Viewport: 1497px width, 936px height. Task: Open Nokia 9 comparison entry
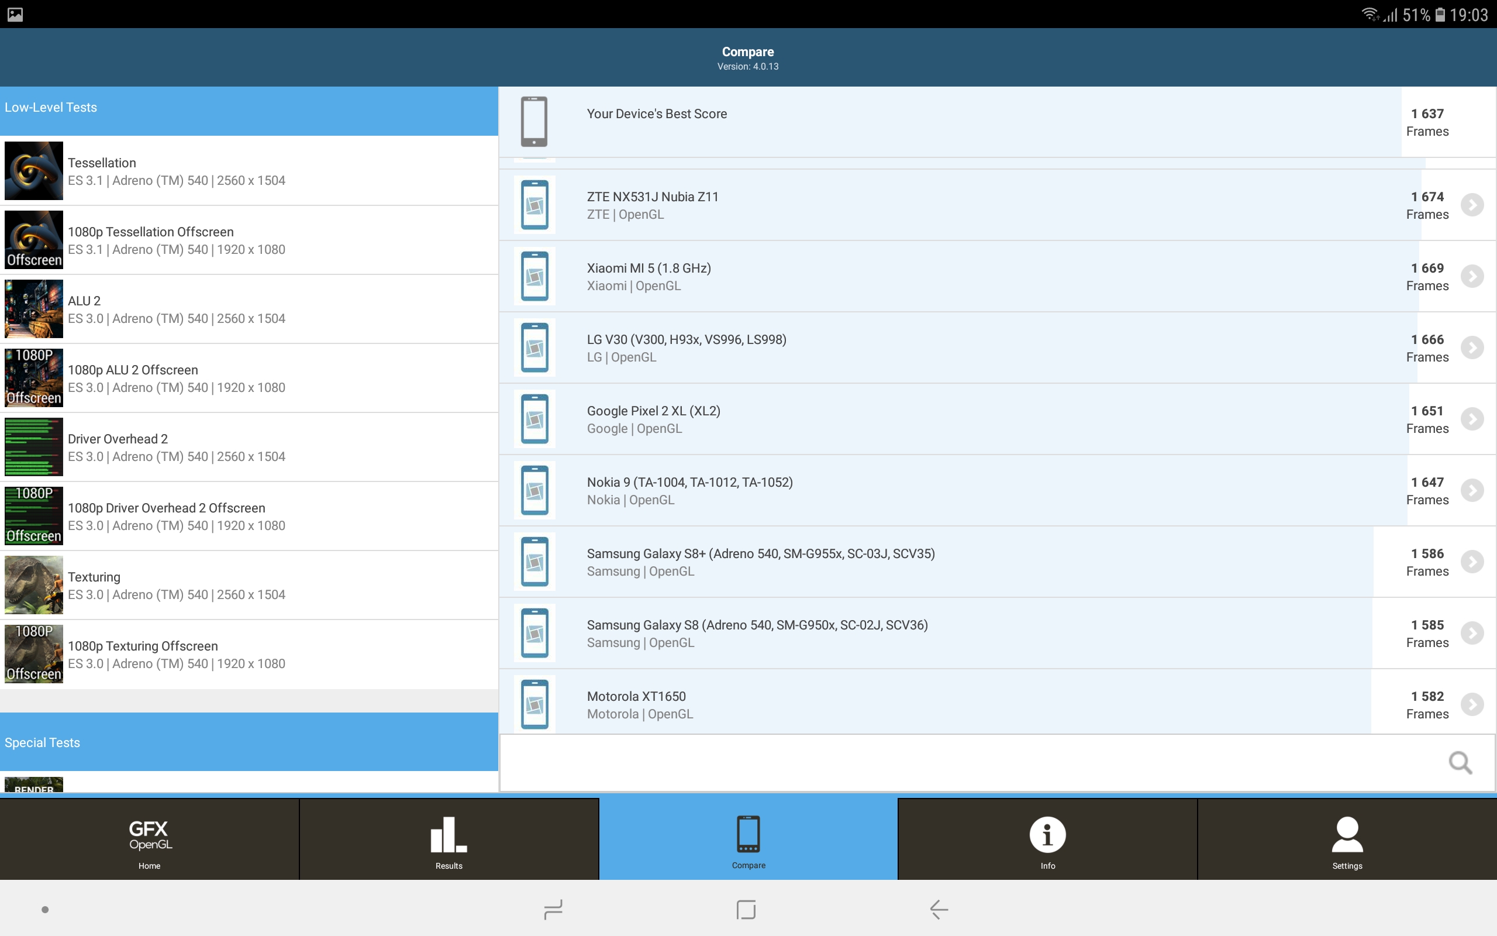(997, 490)
